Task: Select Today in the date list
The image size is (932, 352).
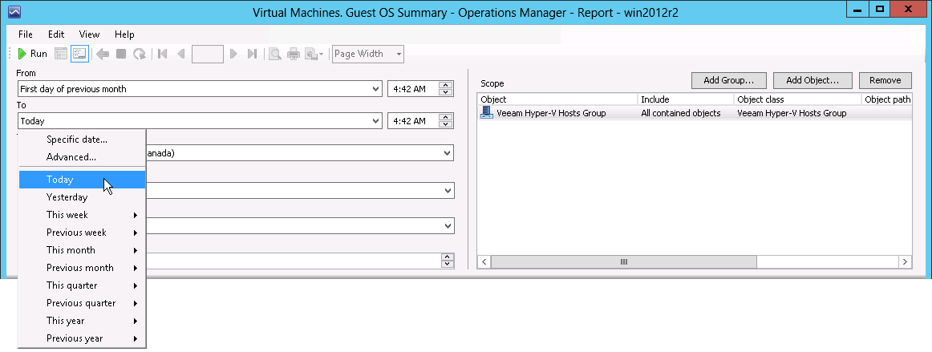Action: pyautogui.click(x=82, y=180)
